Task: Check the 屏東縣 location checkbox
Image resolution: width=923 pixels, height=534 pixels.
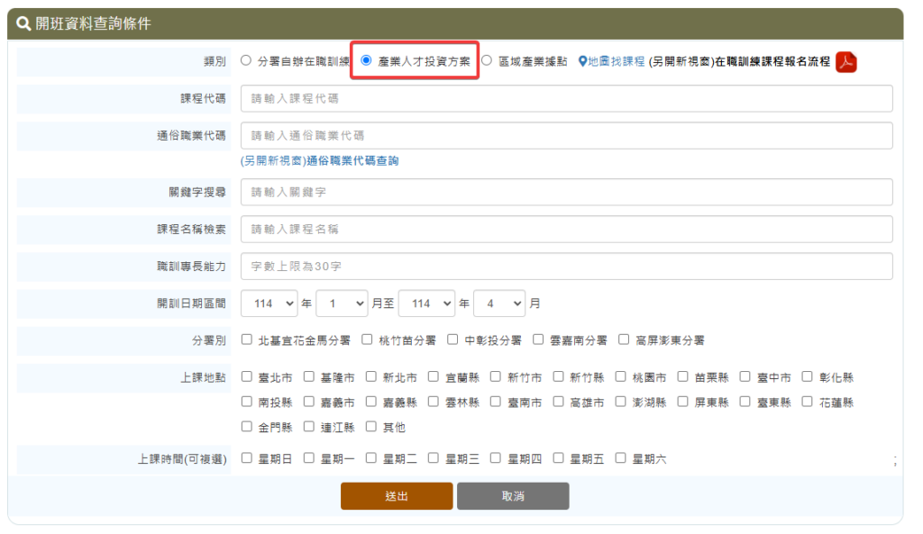Action: click(683, 401)
